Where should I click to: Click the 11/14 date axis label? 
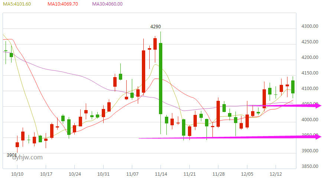(x=161, y=174)
